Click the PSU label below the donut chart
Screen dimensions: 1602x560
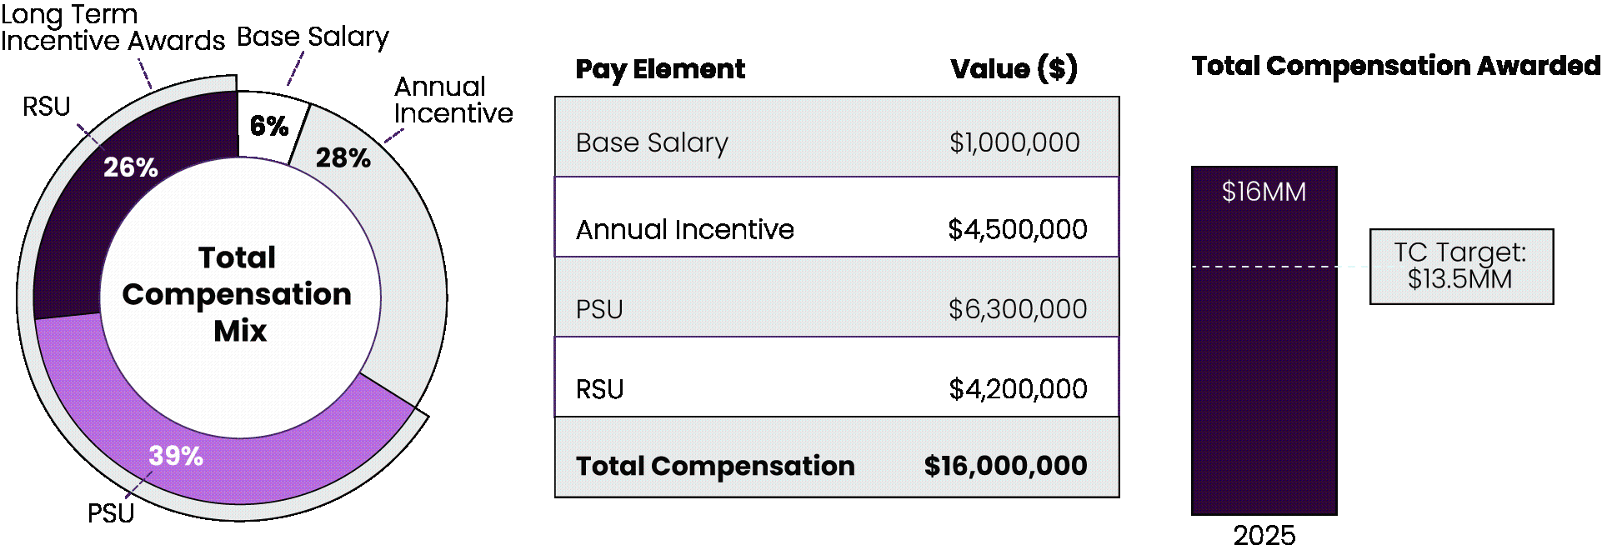[111, 513]
